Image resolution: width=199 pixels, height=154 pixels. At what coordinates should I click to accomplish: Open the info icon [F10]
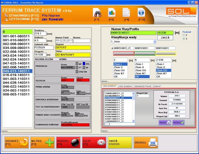[141, 12]
